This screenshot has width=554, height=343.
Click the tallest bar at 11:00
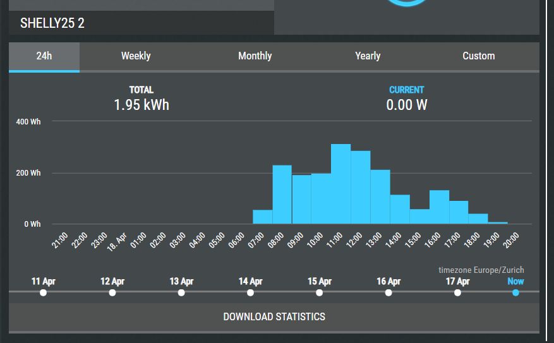(x=341, y=184)
